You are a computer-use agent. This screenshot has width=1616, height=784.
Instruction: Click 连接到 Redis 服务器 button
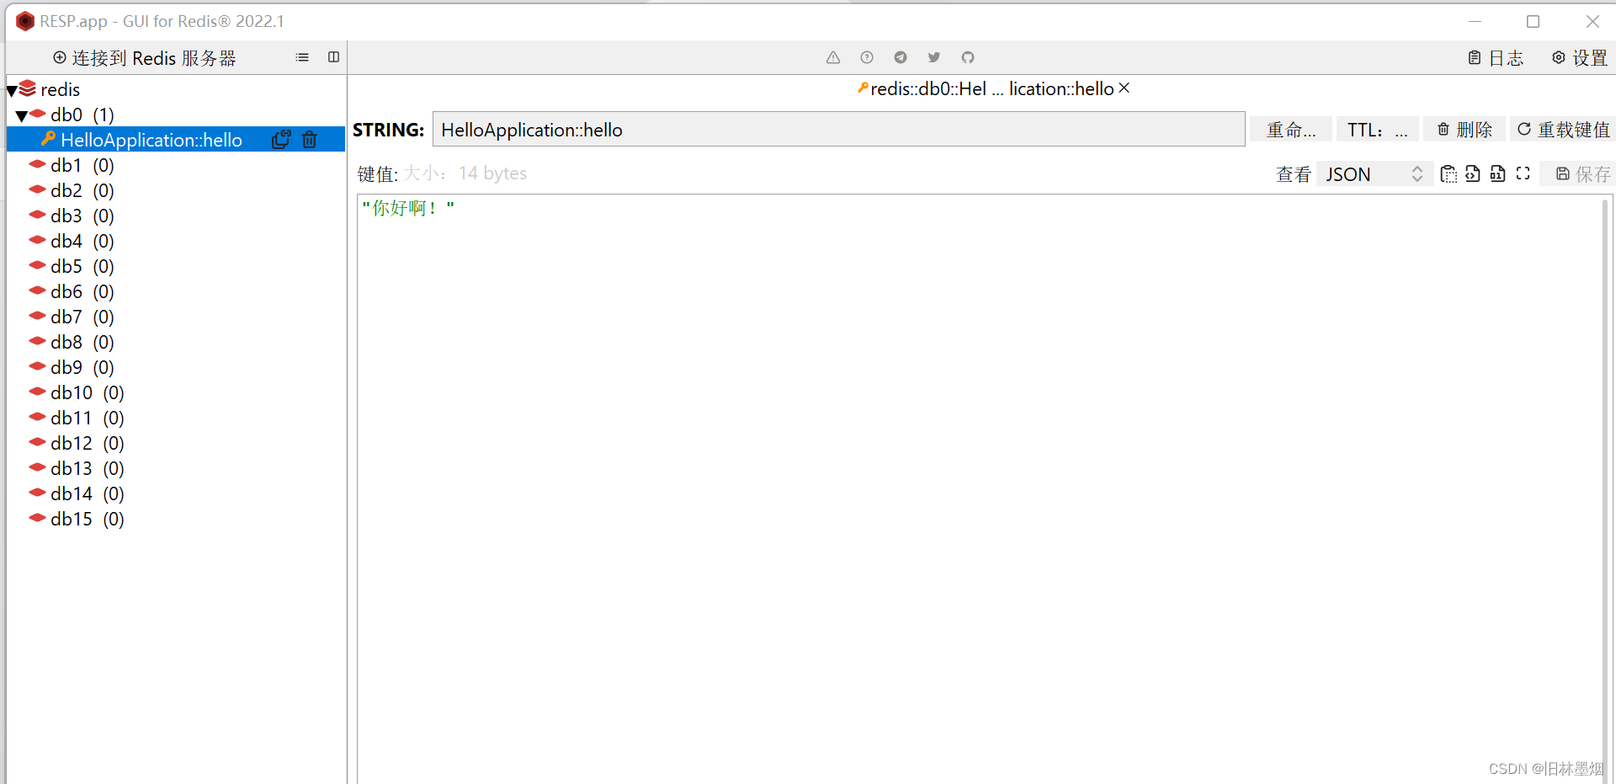click(x=145, y=58)
